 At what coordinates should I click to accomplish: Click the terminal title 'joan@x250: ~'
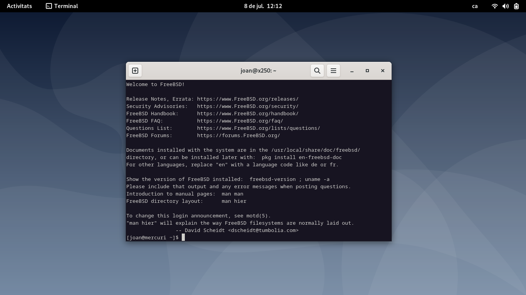tap(258, 71)
